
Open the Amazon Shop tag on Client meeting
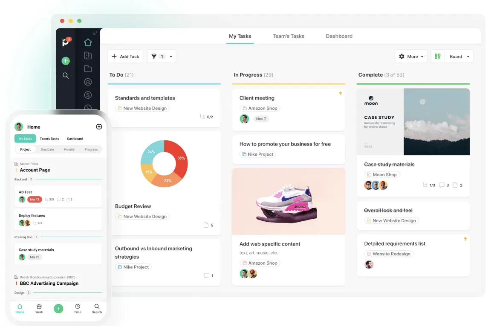(x=260, y=108)
